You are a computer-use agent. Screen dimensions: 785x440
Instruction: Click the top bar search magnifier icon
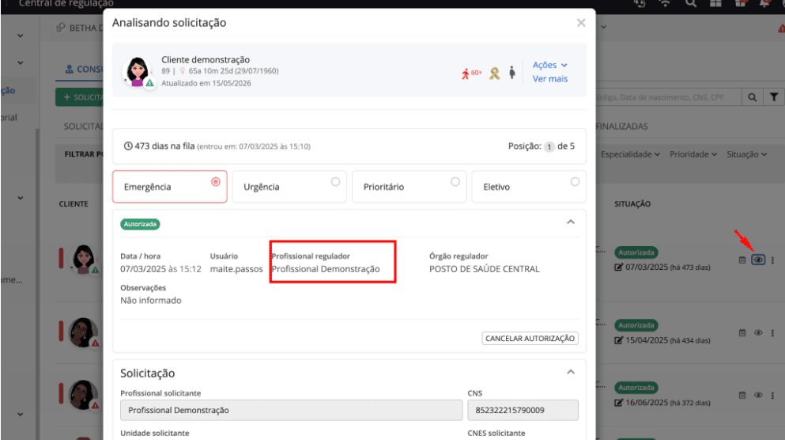(691, 3)
